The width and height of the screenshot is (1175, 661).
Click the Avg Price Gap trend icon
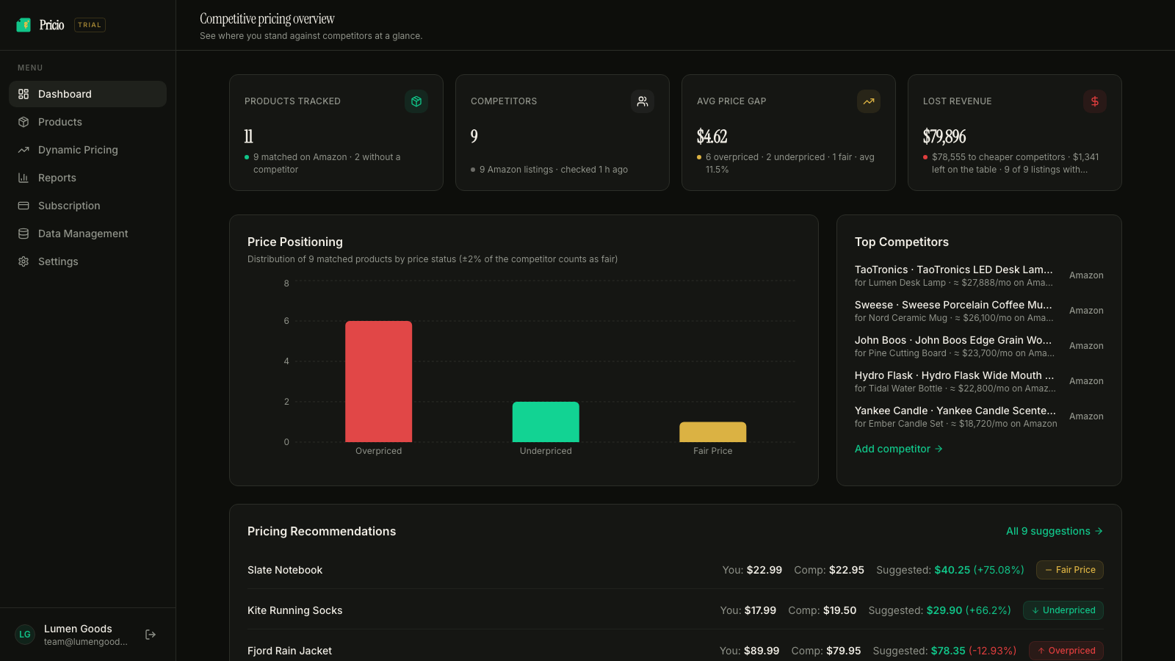coord(869,101)
